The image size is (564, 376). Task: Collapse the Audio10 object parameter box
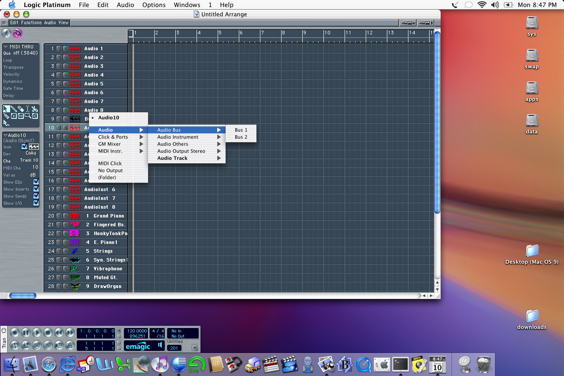6,135
